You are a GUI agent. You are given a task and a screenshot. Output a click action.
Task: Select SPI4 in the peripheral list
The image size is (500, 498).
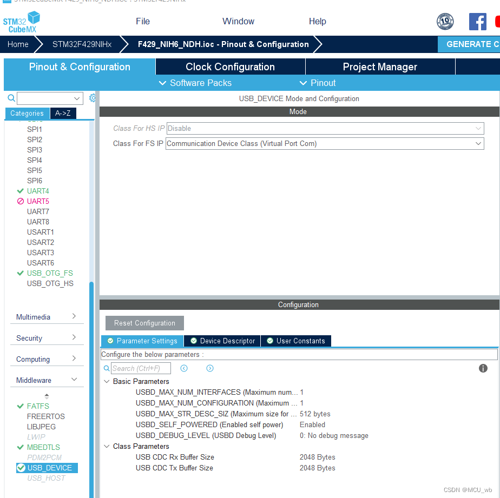tap(35, 160)
